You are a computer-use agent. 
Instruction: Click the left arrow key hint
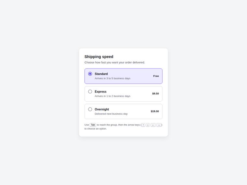tap(153, 125)
